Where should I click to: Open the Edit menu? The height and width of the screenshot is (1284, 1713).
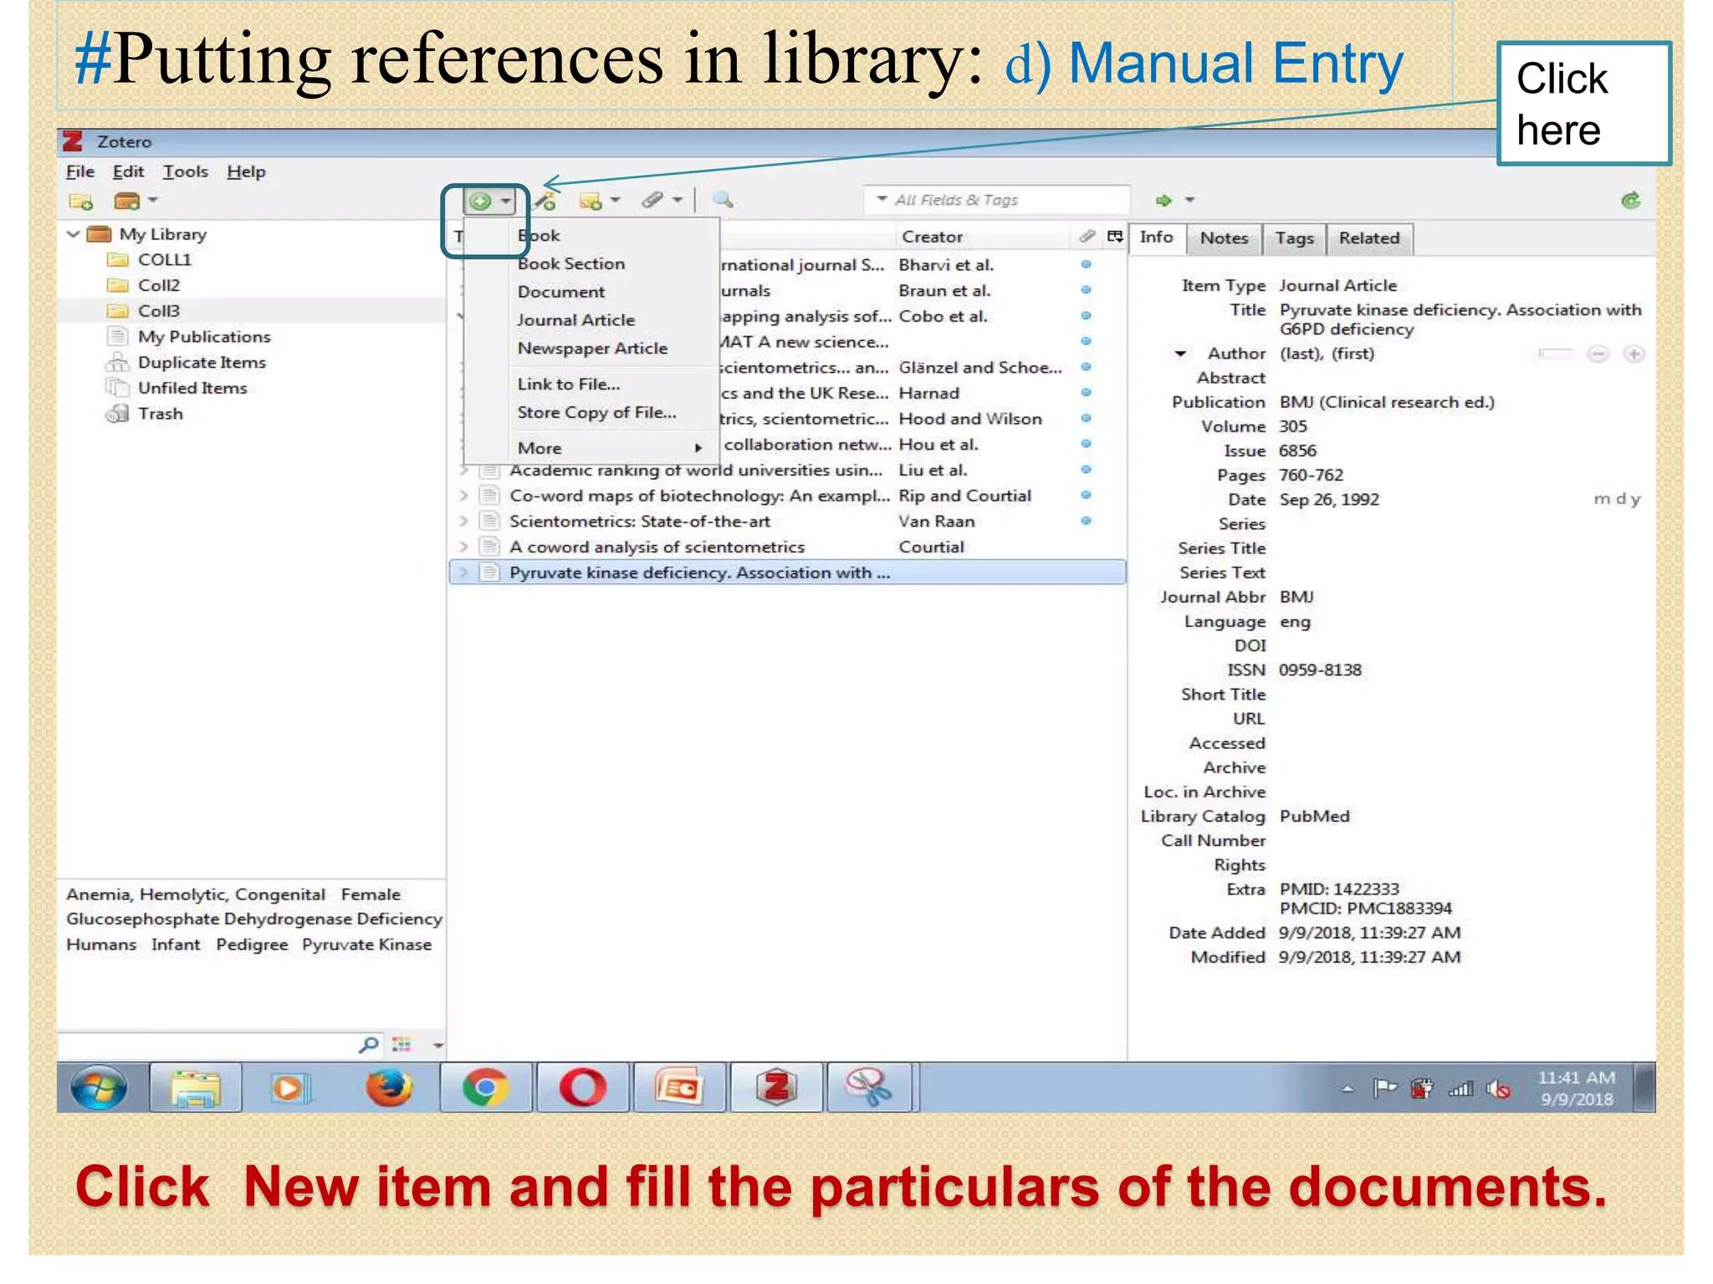coord(128,171)
